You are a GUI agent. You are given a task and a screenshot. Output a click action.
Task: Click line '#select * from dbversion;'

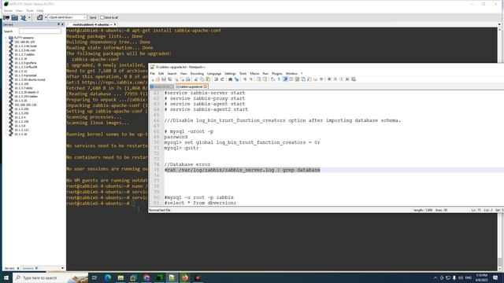[200, 203]
